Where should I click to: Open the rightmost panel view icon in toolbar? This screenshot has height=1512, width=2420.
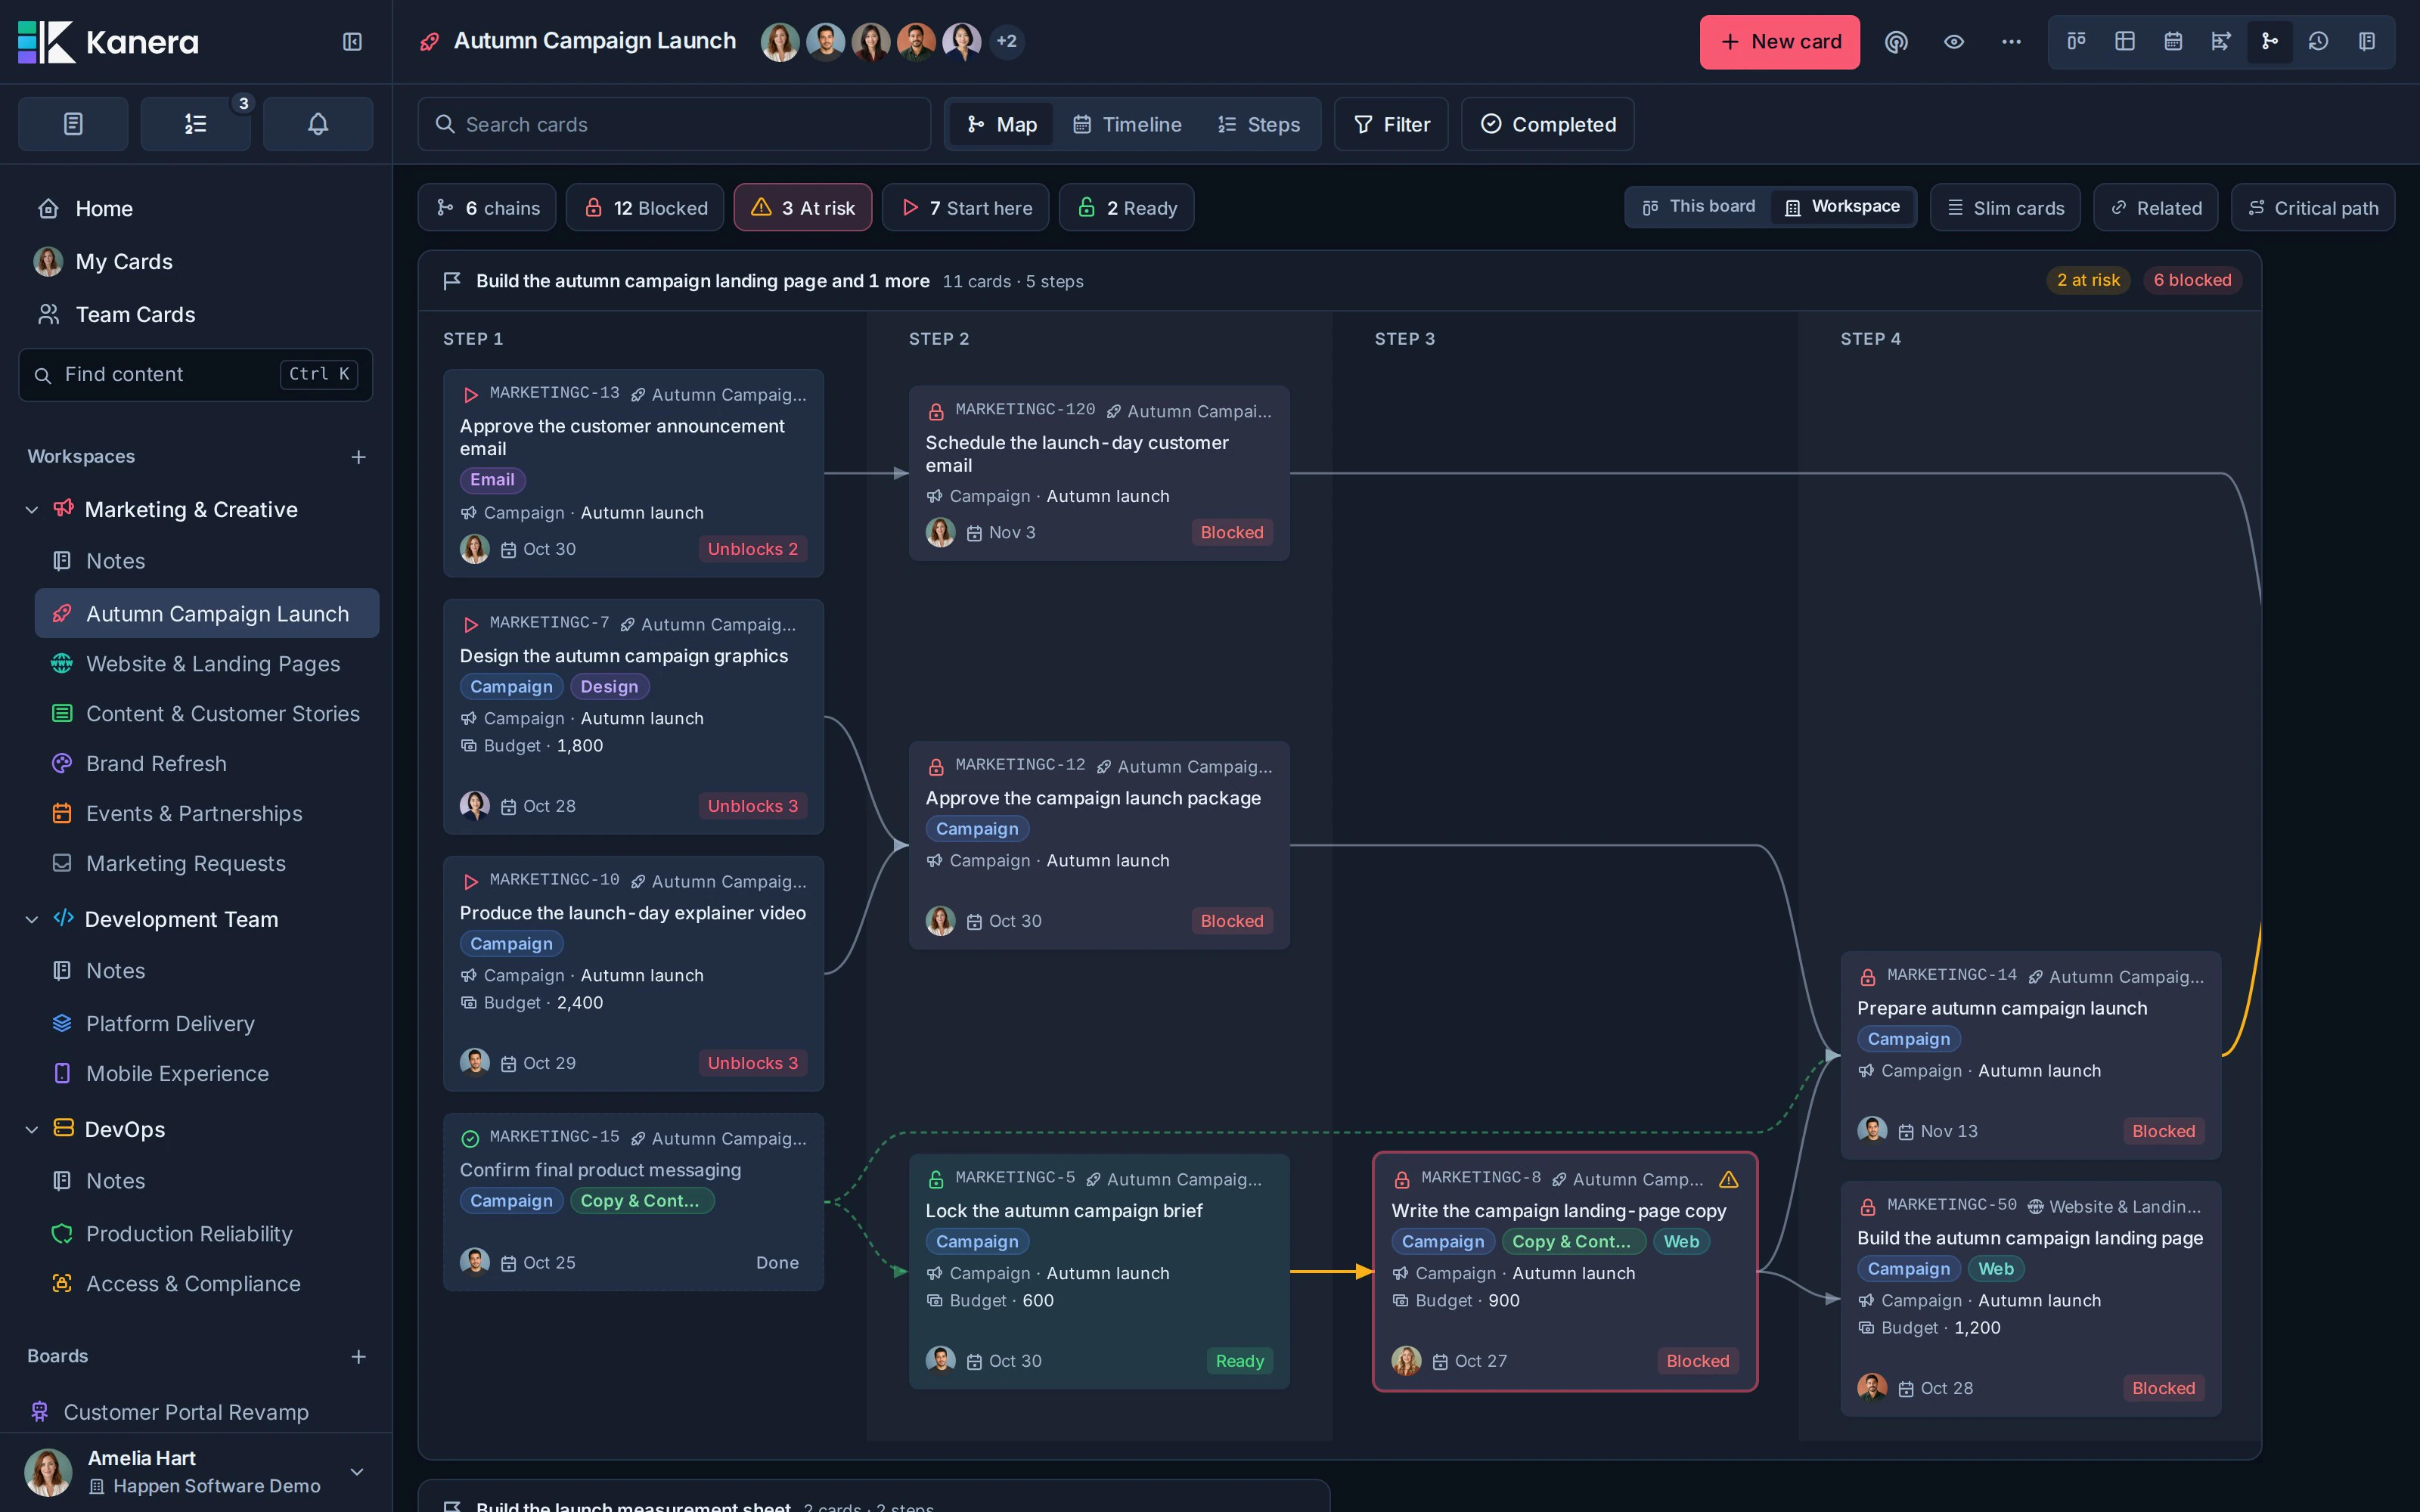[2366, 41]
